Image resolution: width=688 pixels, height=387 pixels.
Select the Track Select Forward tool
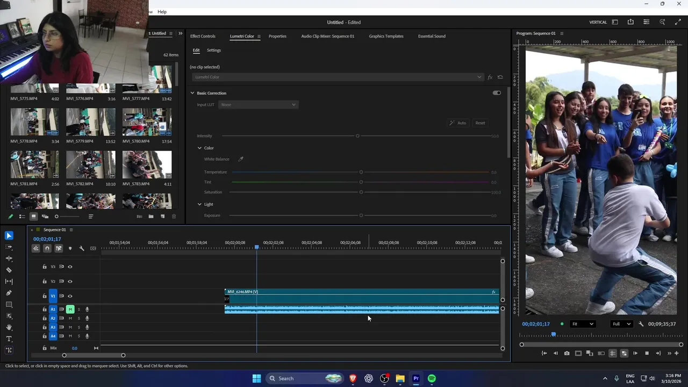tap(9, 247)
